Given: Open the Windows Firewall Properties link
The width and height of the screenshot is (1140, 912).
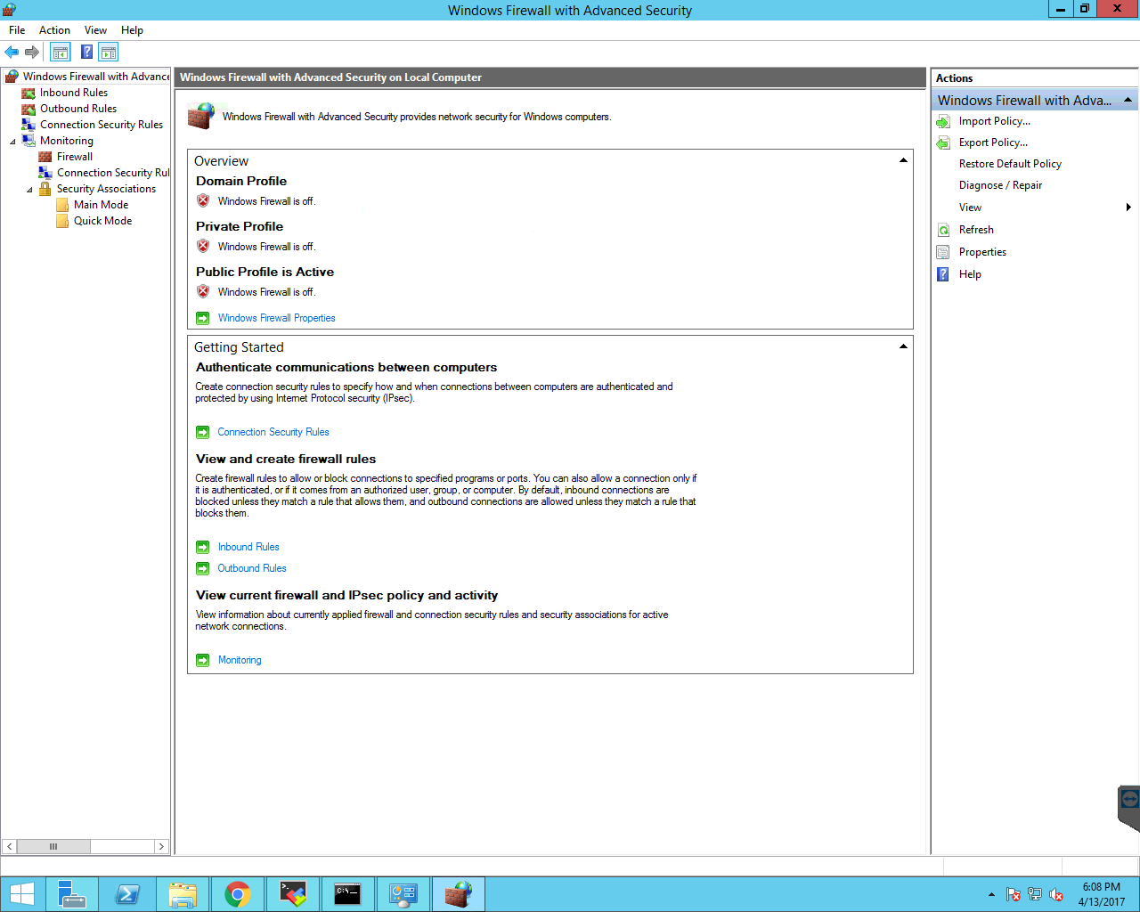Looking at the screenshot, I should click(x=277, y=318).
